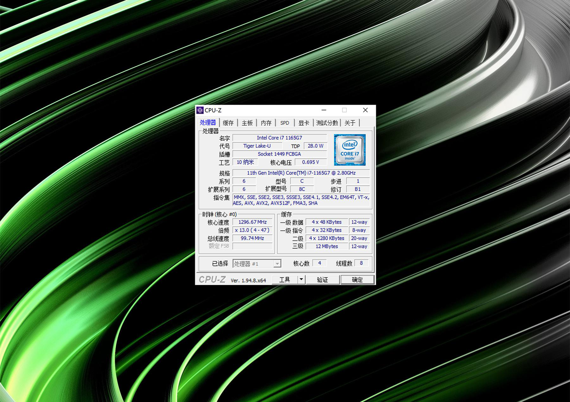Click the 验证 button
The height and width of the screenshot is (402, 570).
click(322, 279)
